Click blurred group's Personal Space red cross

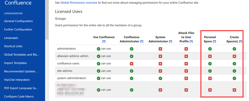(x=210, y=90)
